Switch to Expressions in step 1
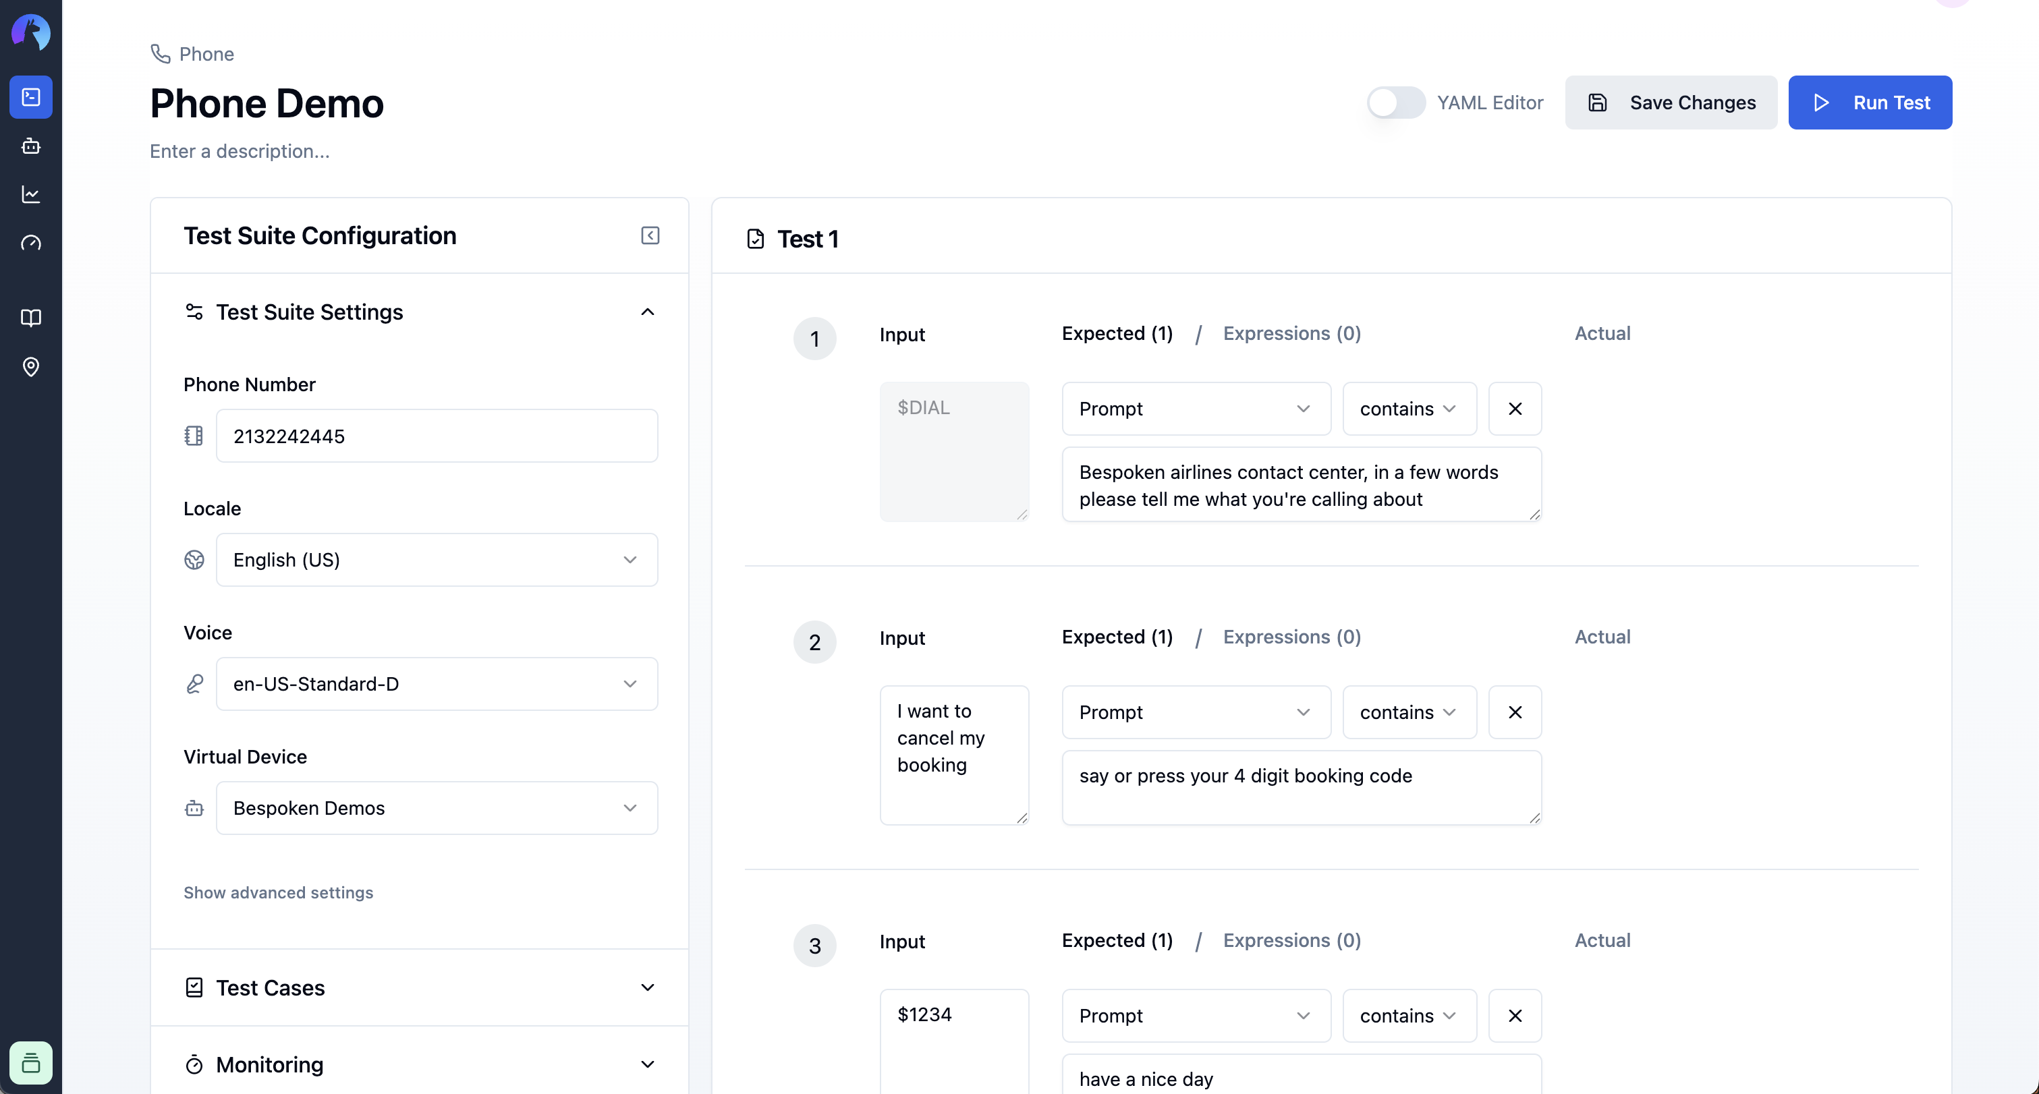Image resolution: width=2039 pixels, height=1094 pixels. point(1292,333)
